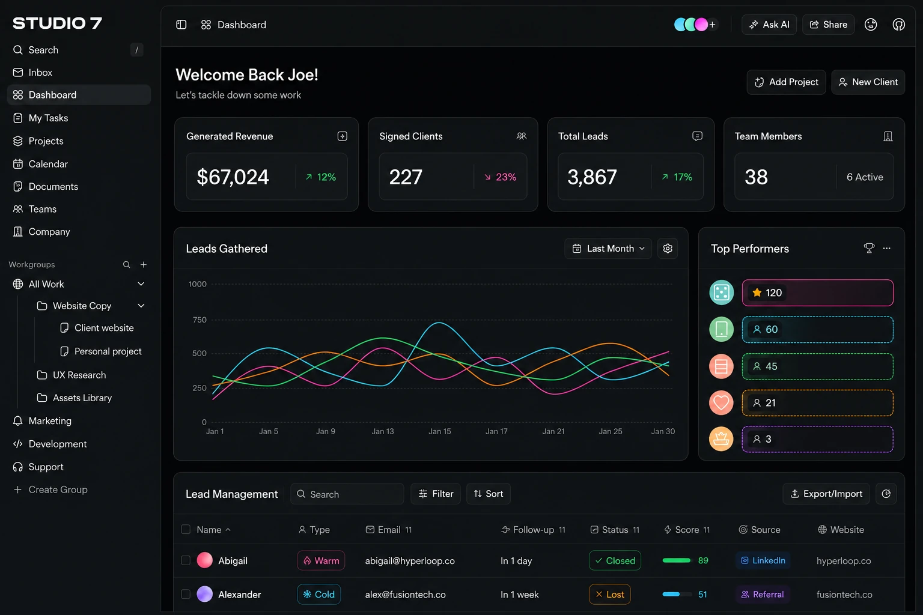The height and width of the screenshot is (615, 923).
Task: Open Leads Gathered settings gear
Action: (668, 249)
